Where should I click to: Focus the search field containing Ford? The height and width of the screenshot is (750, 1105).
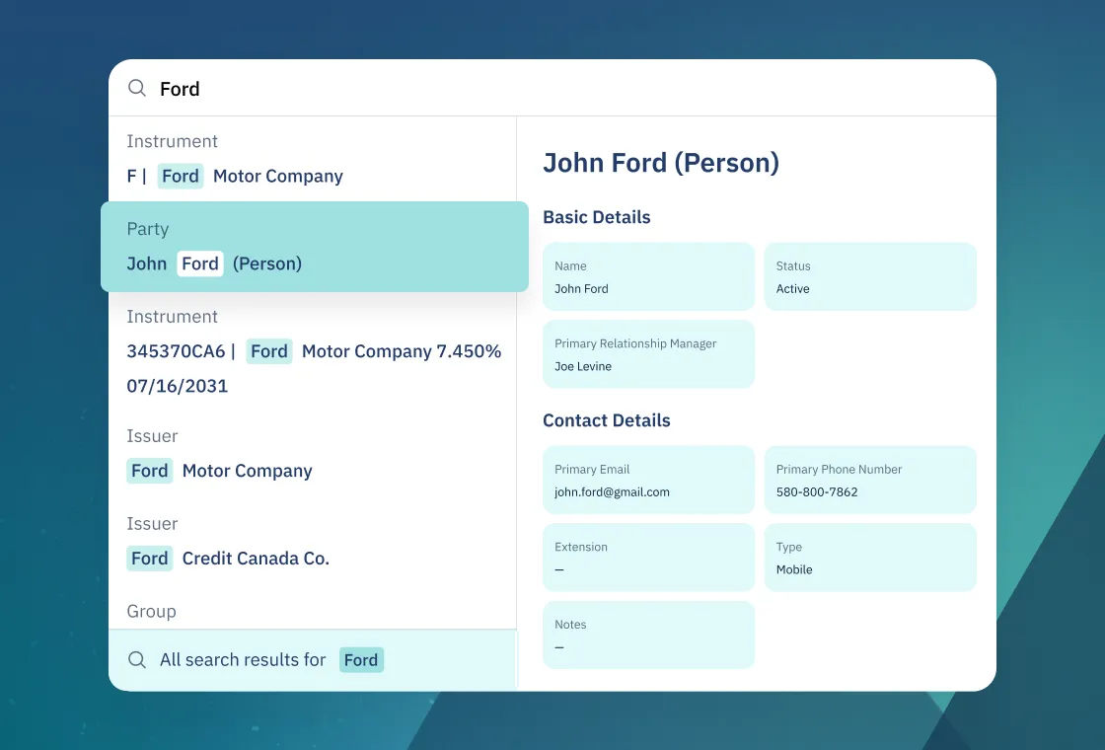click(552, 88)
